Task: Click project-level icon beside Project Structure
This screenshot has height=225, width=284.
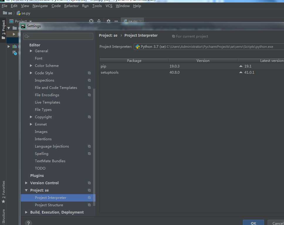Action: (89, 205)
